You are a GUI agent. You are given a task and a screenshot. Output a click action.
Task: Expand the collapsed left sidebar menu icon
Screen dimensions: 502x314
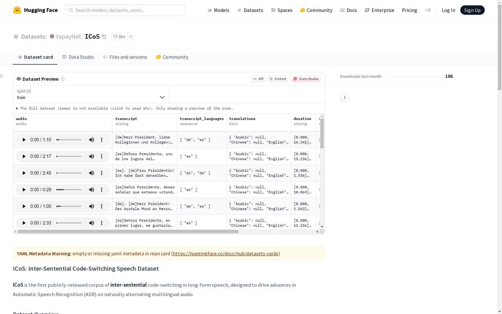[1, 76]
